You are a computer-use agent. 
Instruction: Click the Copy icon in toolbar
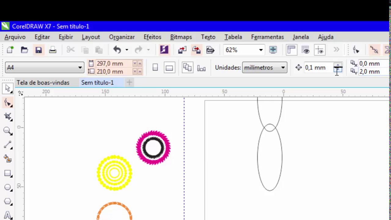(x=85, y=50)
